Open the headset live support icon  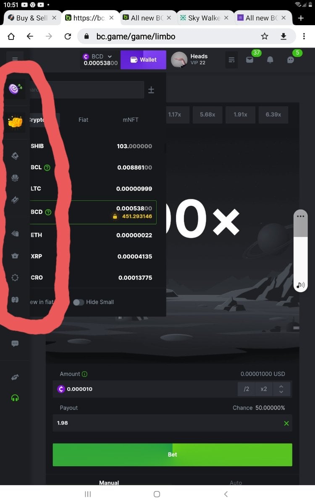pyautogui.click(x=15, y=398)
